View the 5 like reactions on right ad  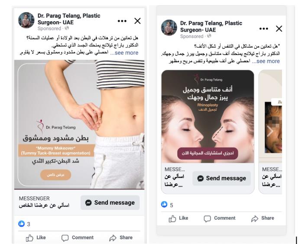(x=167, y=205)
